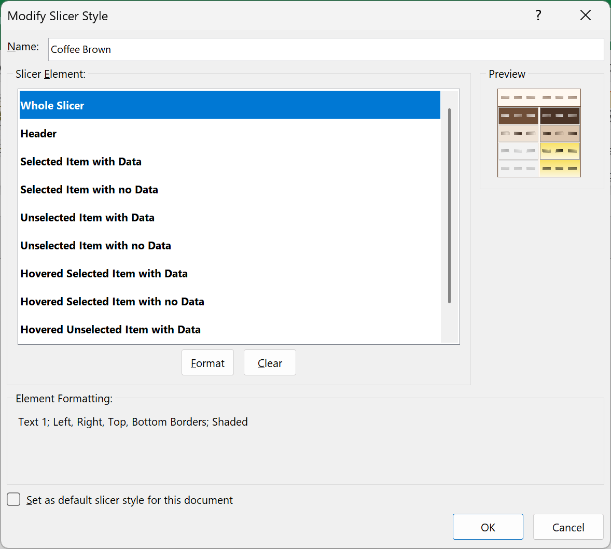611x549 pixels.
Task: Enable set as default slicer style checkbox
Action: 13,499
